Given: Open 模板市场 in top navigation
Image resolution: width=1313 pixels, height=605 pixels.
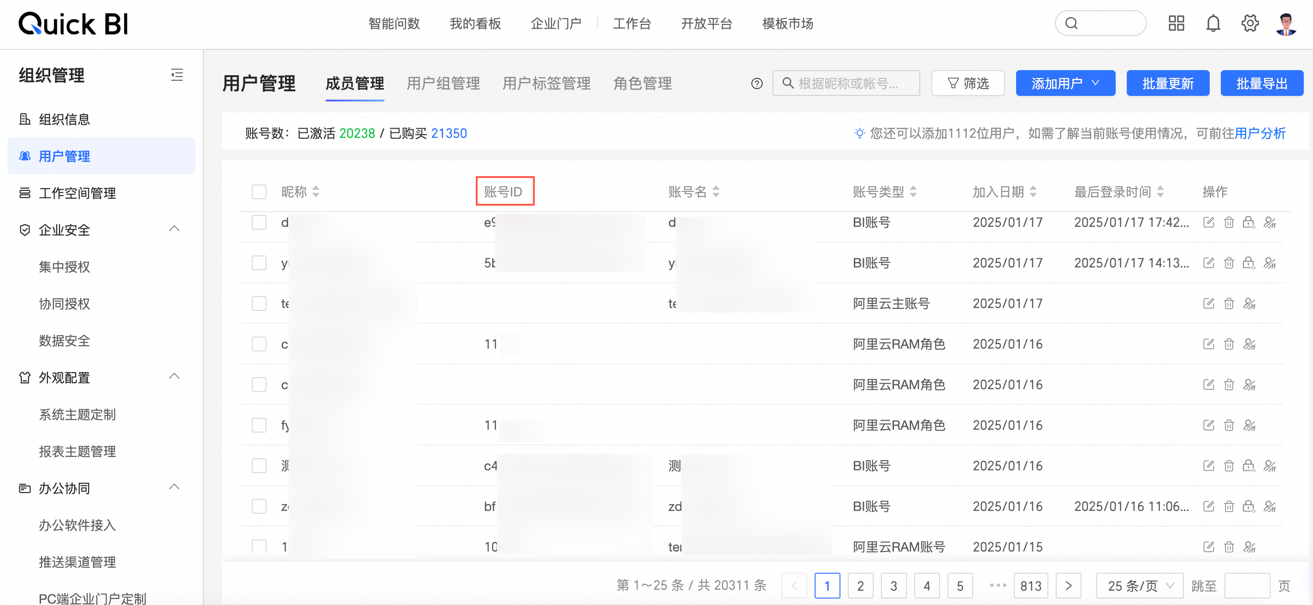Looking at the screenshot, I should (x=787, y=24).
